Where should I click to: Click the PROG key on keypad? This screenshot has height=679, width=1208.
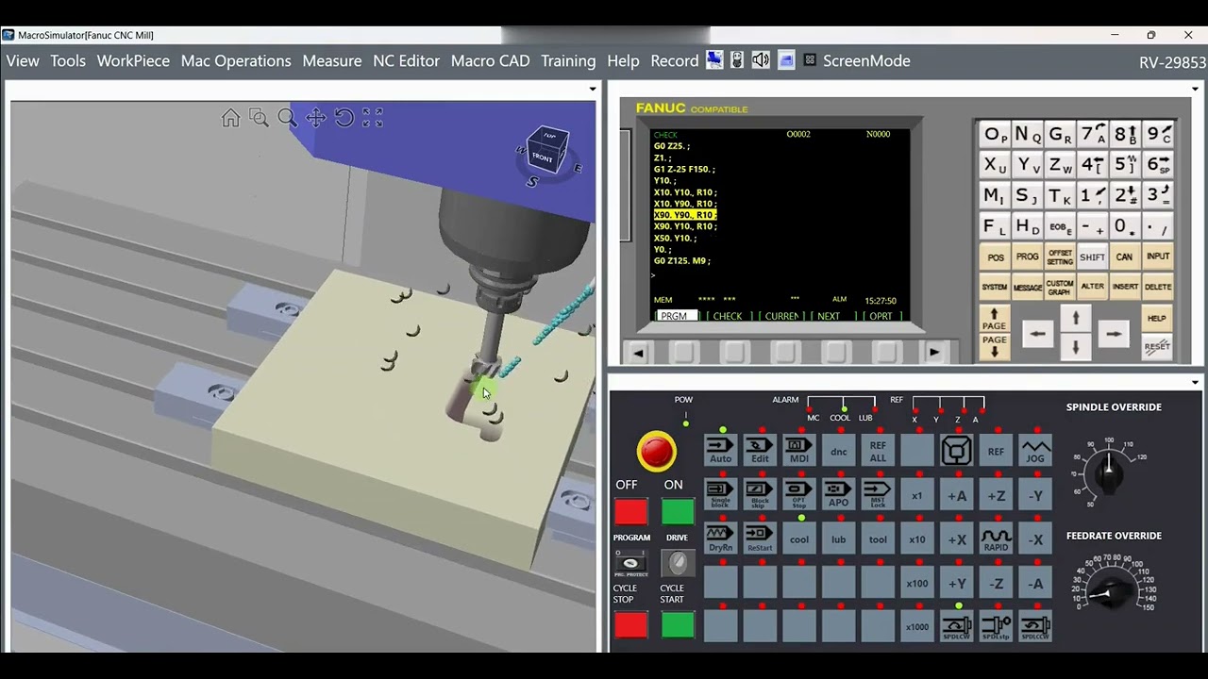coord(1027,257)
